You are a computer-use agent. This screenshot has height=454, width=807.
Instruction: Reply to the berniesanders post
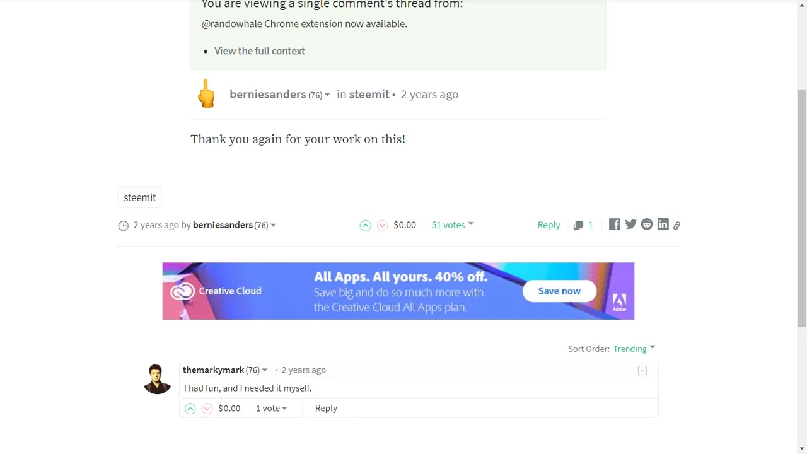(549, 225)
